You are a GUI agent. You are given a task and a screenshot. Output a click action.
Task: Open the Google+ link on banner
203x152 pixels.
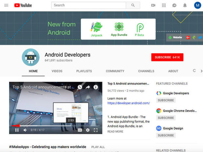click(x=188, y=37)
